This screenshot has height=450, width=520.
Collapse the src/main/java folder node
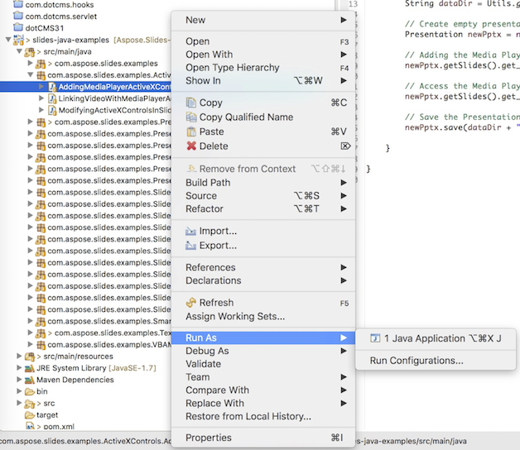20,51
